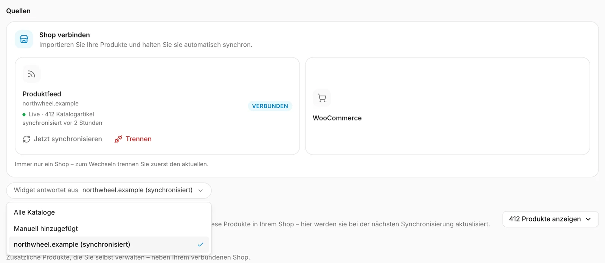The image size is (605, 263).
Task: Click the northwheel.example domain under Produktfeed
Action: coord(50,104)
